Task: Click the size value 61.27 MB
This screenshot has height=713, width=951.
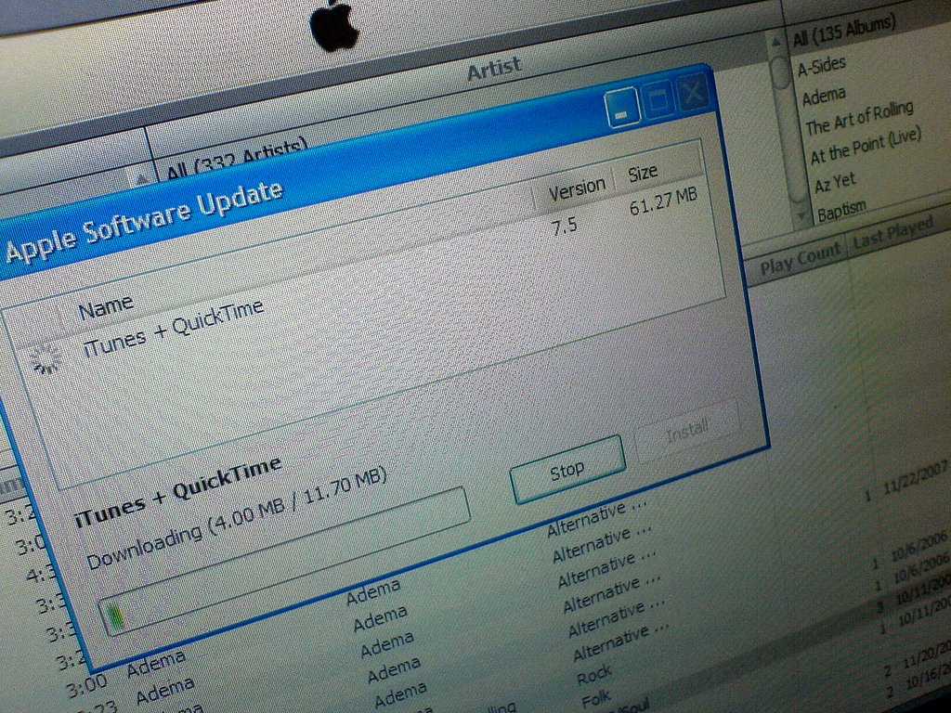Action: pos(663,201)
